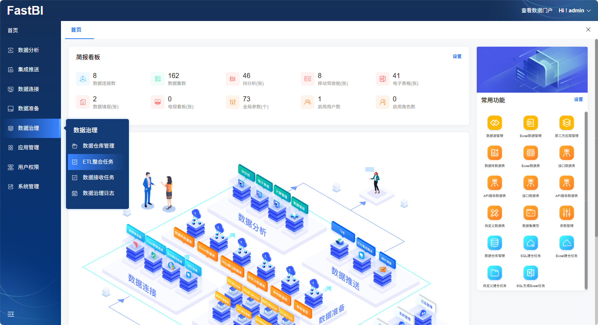This screenshot has height=325, width=598.
Task: Click 查看数据门户 link in header
Action: pyautogui.click(x=536, y=11)
